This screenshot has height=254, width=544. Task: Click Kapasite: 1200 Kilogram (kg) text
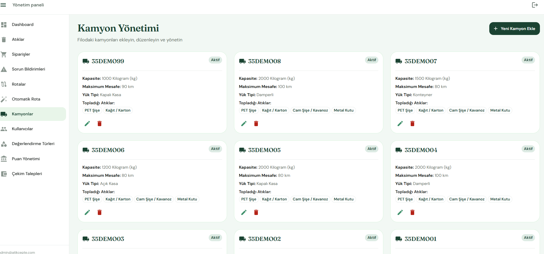pos(109,167)
